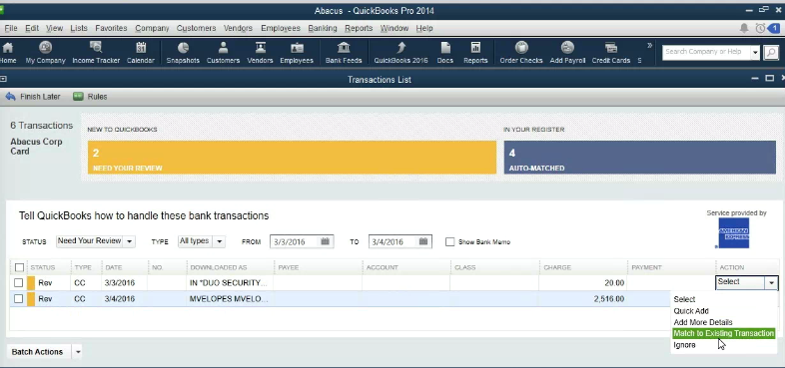
Task: Open the Company menu
Action: (152, 29)
